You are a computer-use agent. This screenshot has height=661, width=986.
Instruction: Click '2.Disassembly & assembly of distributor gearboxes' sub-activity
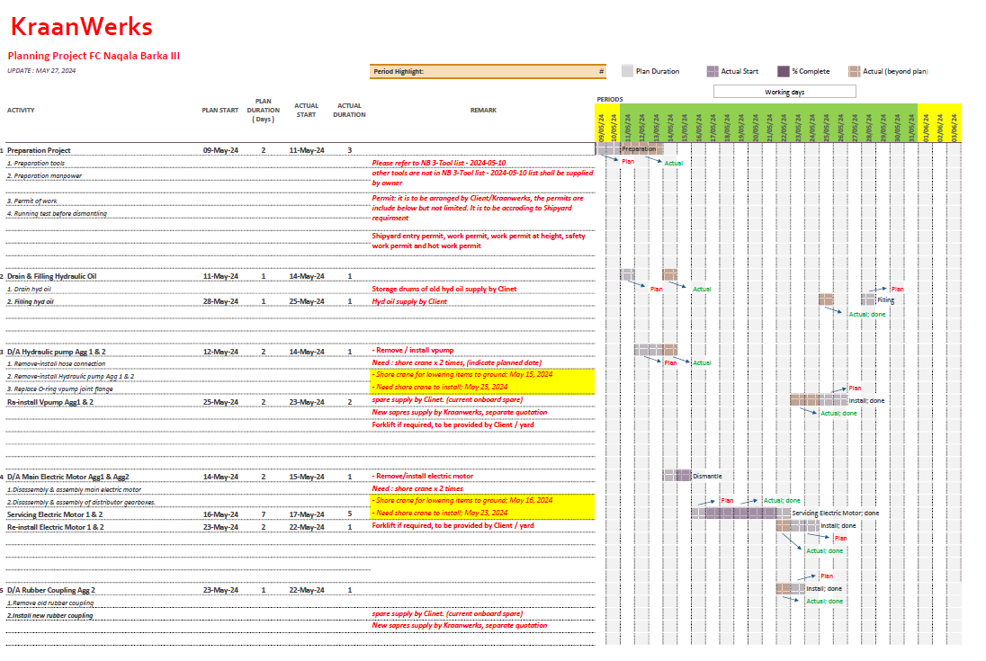81,502
